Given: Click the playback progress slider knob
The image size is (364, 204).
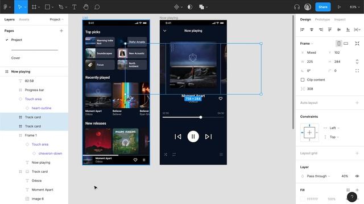Looking at the screenshot, I should 201,117.
